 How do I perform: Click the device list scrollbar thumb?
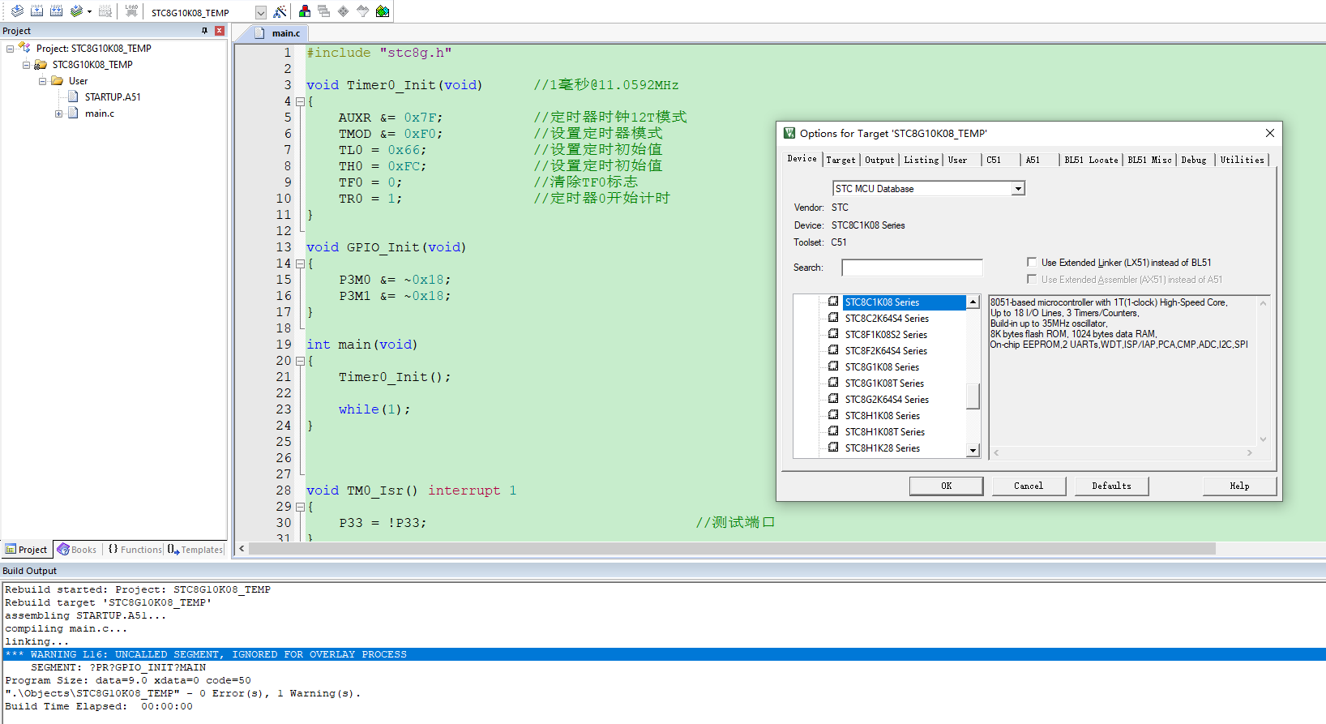click(x=973, y=396)
